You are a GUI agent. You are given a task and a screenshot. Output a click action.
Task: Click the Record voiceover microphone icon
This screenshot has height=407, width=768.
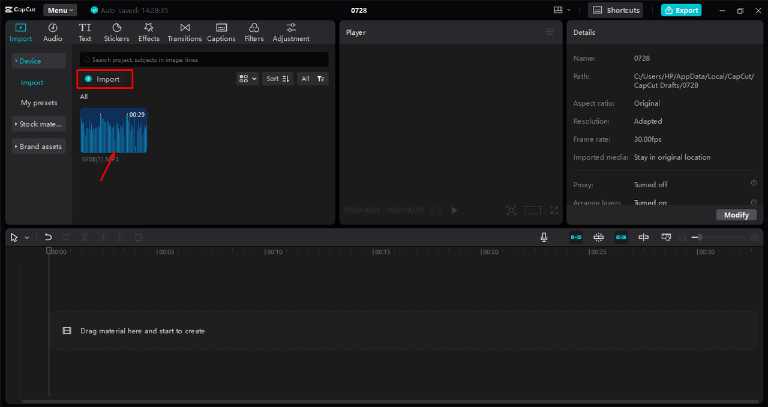click(544, 237)
